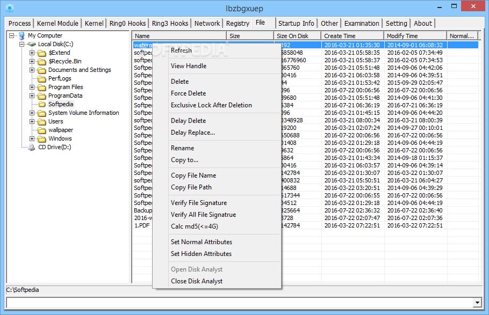Select Rename in the context menu
This screenshot has width=489, height=315.
[x=217, y=148]
